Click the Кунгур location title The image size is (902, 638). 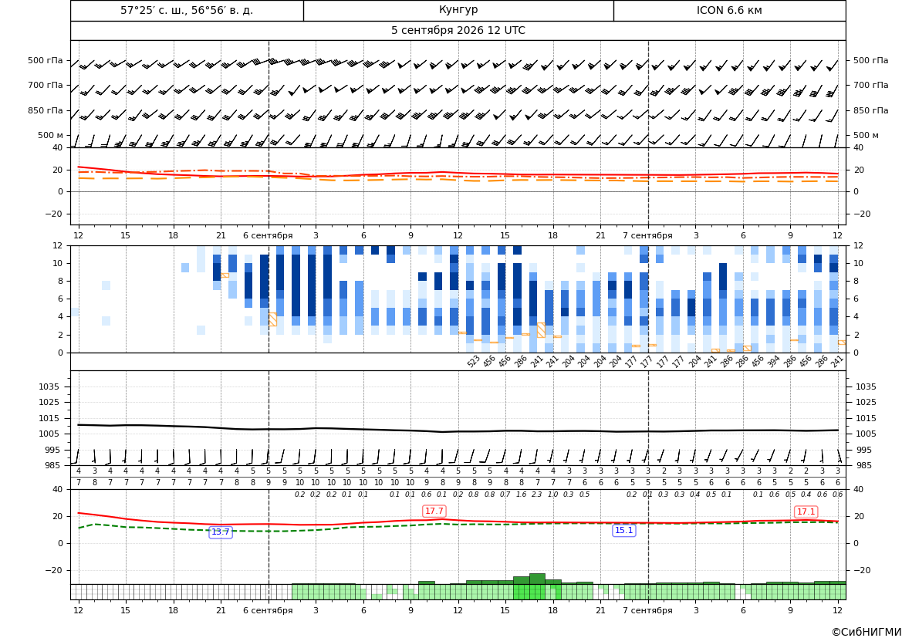[458, 10]
